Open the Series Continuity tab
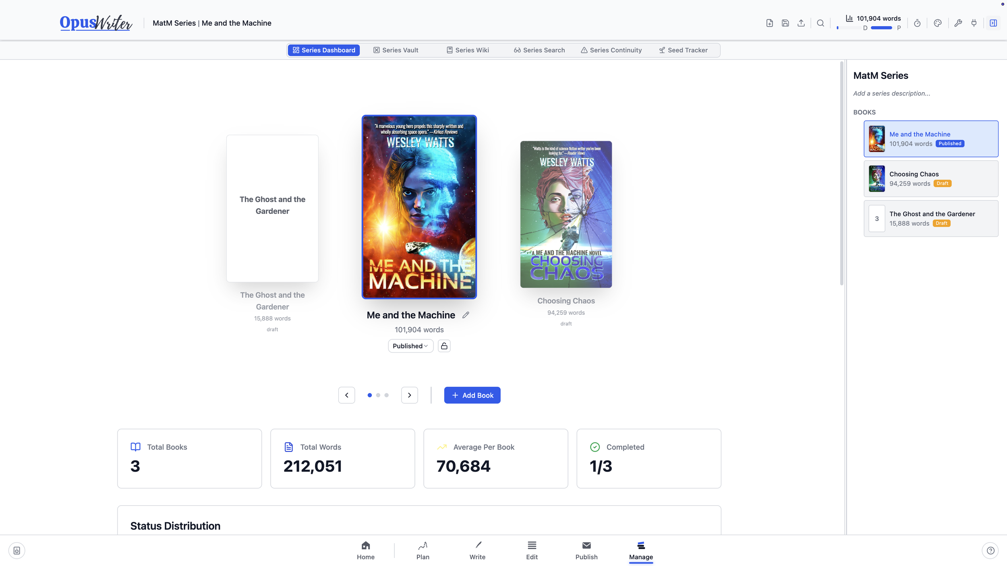 [x=611, y=50]
